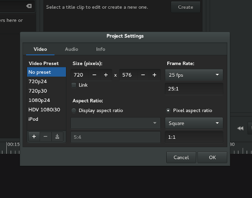
Task: Clear the search field with backspace icon
Action: 29,6
